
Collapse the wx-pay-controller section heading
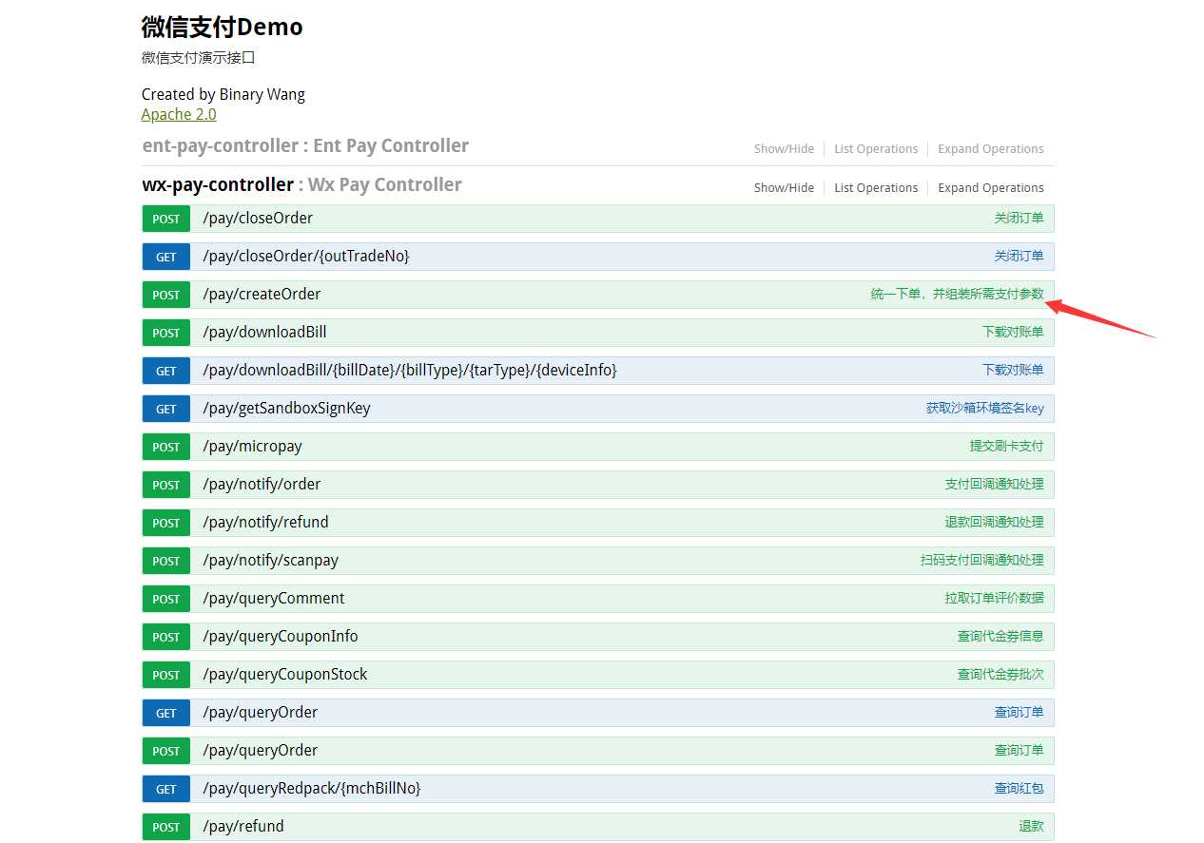[301, 184]
